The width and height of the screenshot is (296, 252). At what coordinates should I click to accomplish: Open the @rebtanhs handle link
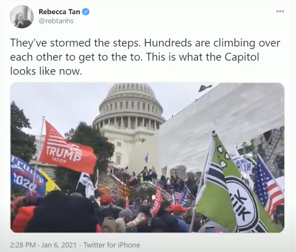[56, 21]
